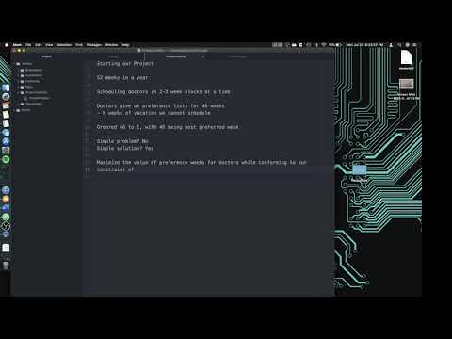This screenshot has width=452, height=339.
Task: Open the Help menu
Action: (x=125, y=45)
